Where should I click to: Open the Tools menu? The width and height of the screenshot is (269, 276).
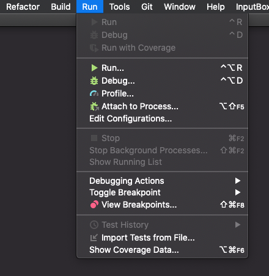click(x=119, y=7)
